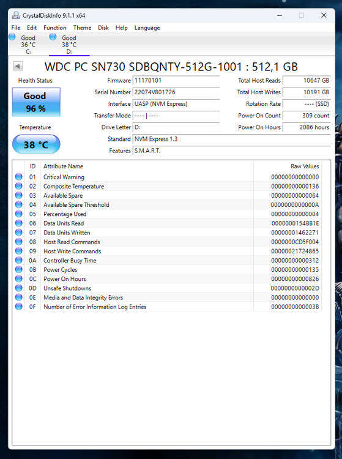The height and width of the screenshot is (459, 342).
Task: Click the C: drive status orb
Action: [12, 37]
